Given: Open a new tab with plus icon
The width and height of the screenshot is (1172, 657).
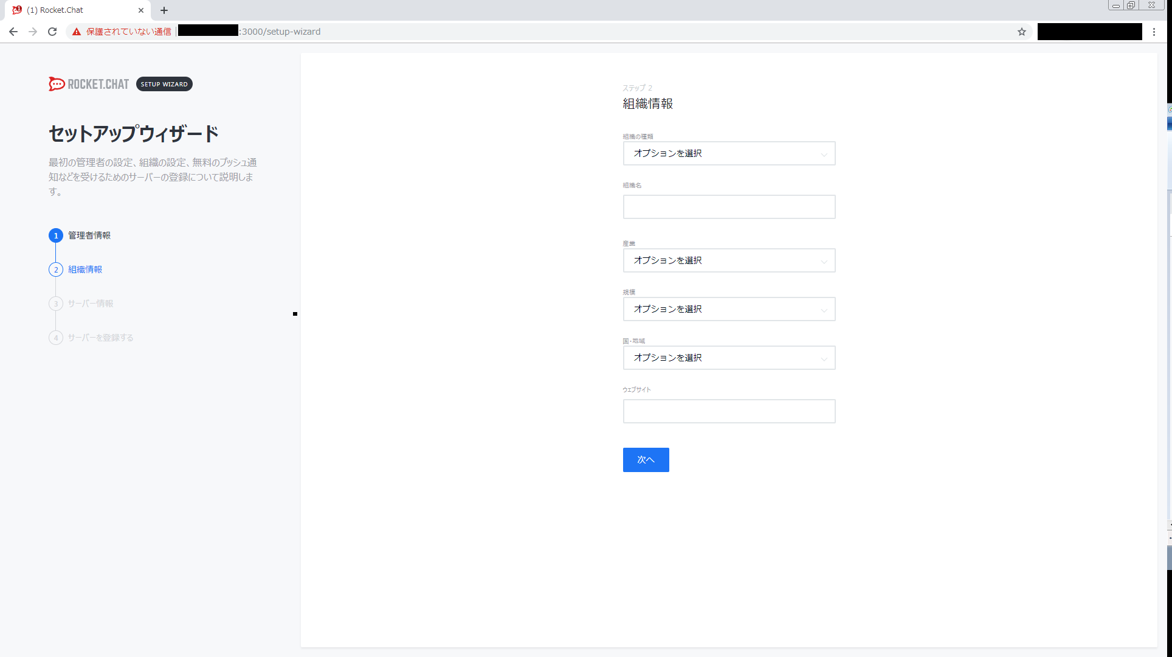Looking at the screenshot, I should tap(164, 10).
